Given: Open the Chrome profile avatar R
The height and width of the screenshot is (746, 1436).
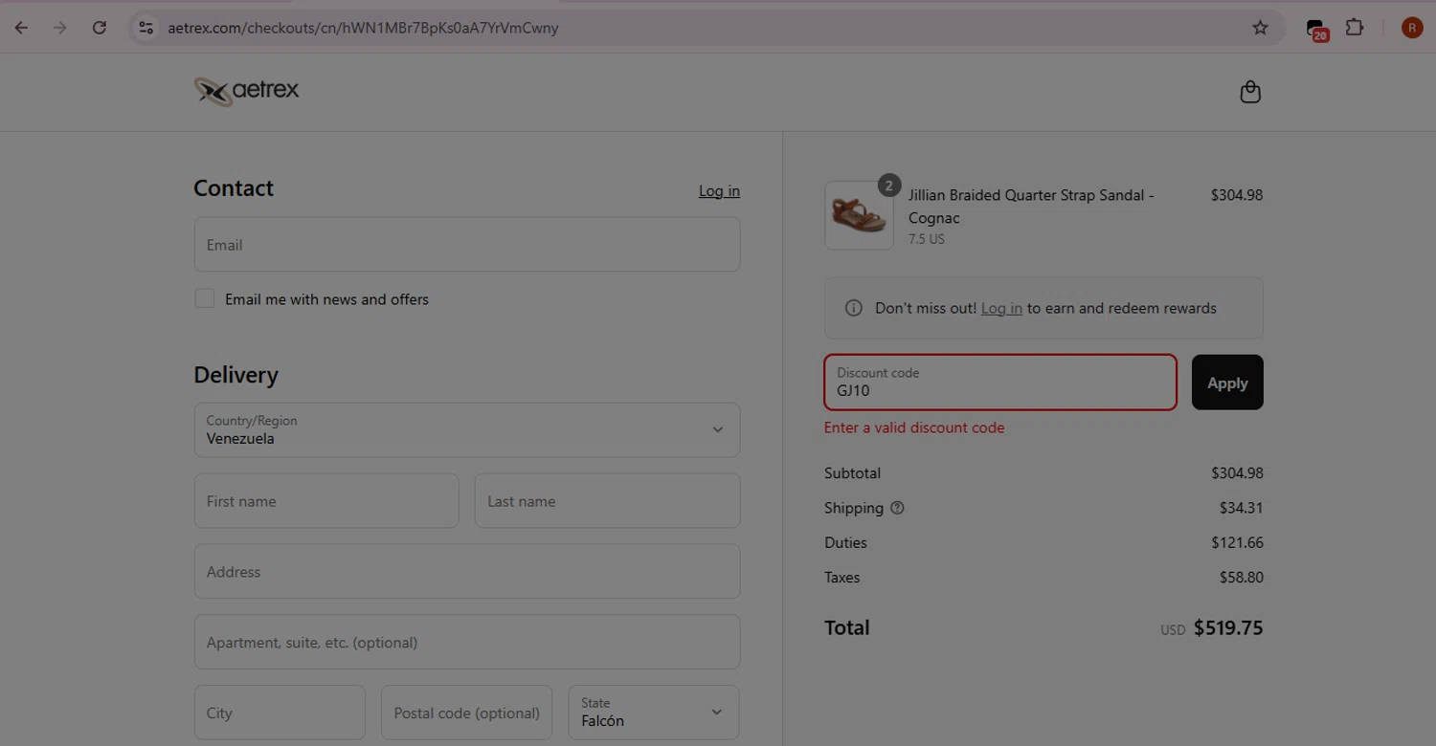Looking at the screenshot, I should (x=1411, y=28).
